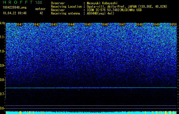Click the date stamp 10.04.22 08:40
This screenshot has width=179, height=114.
coord(15,13)
